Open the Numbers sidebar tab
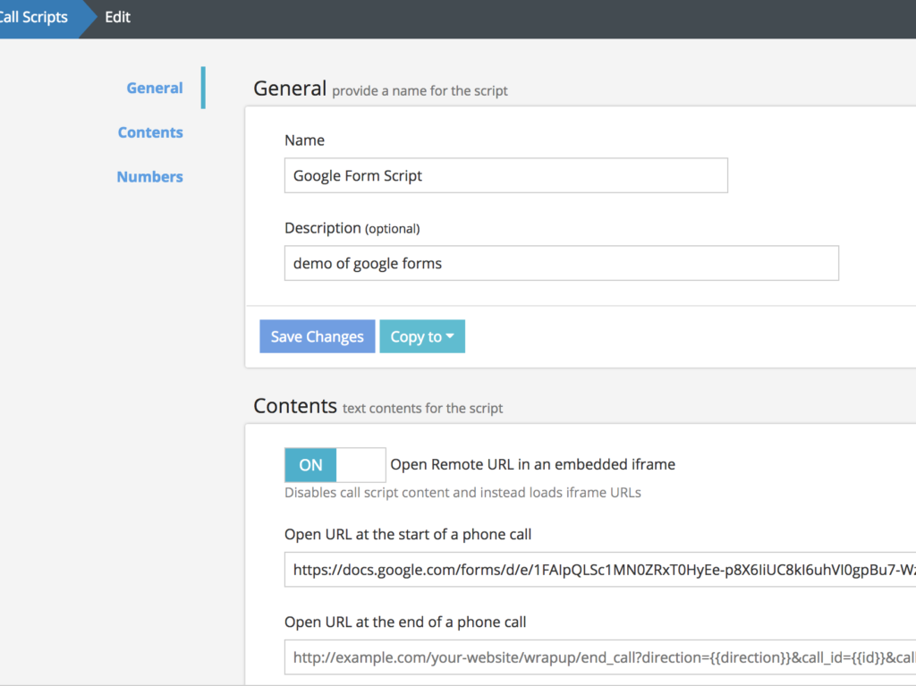916x686 pixels. pyautogui.click(x=149, y=177)
